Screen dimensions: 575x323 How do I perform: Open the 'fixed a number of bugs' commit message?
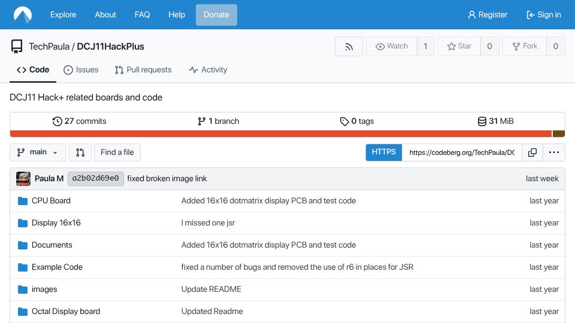pos(297,267)
